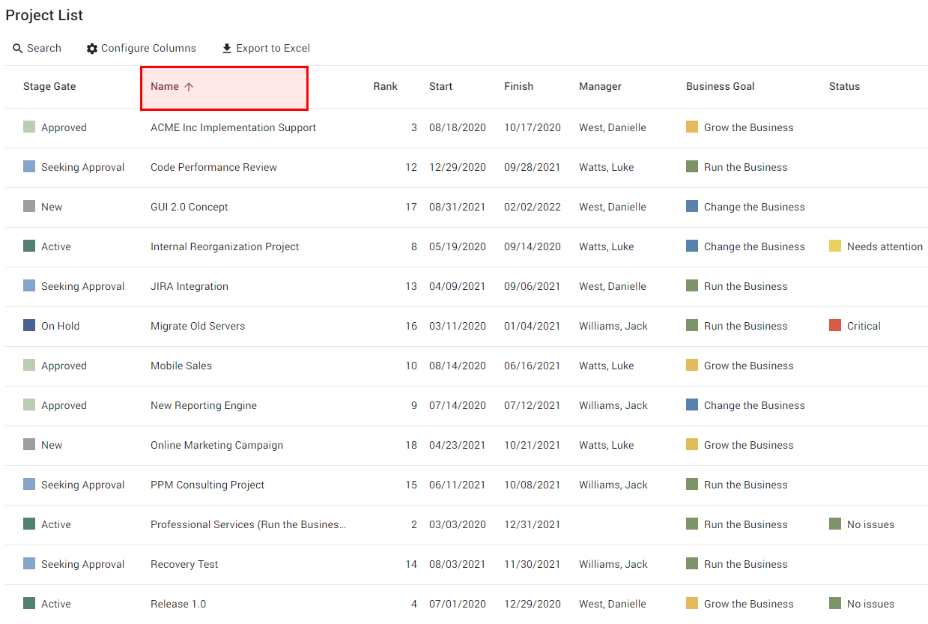Click New stage gate in GUI 2.0 Concept row

coord(52,208)
